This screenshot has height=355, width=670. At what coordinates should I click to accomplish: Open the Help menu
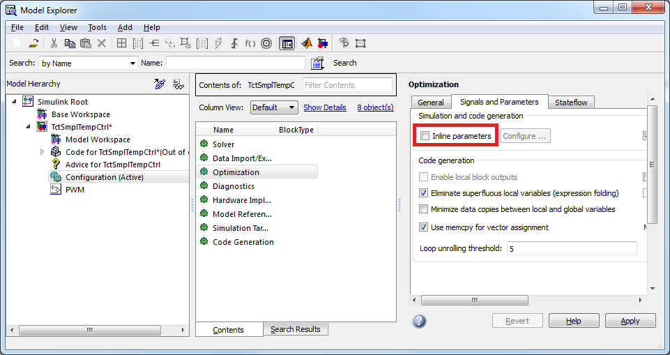click(152, 27)
